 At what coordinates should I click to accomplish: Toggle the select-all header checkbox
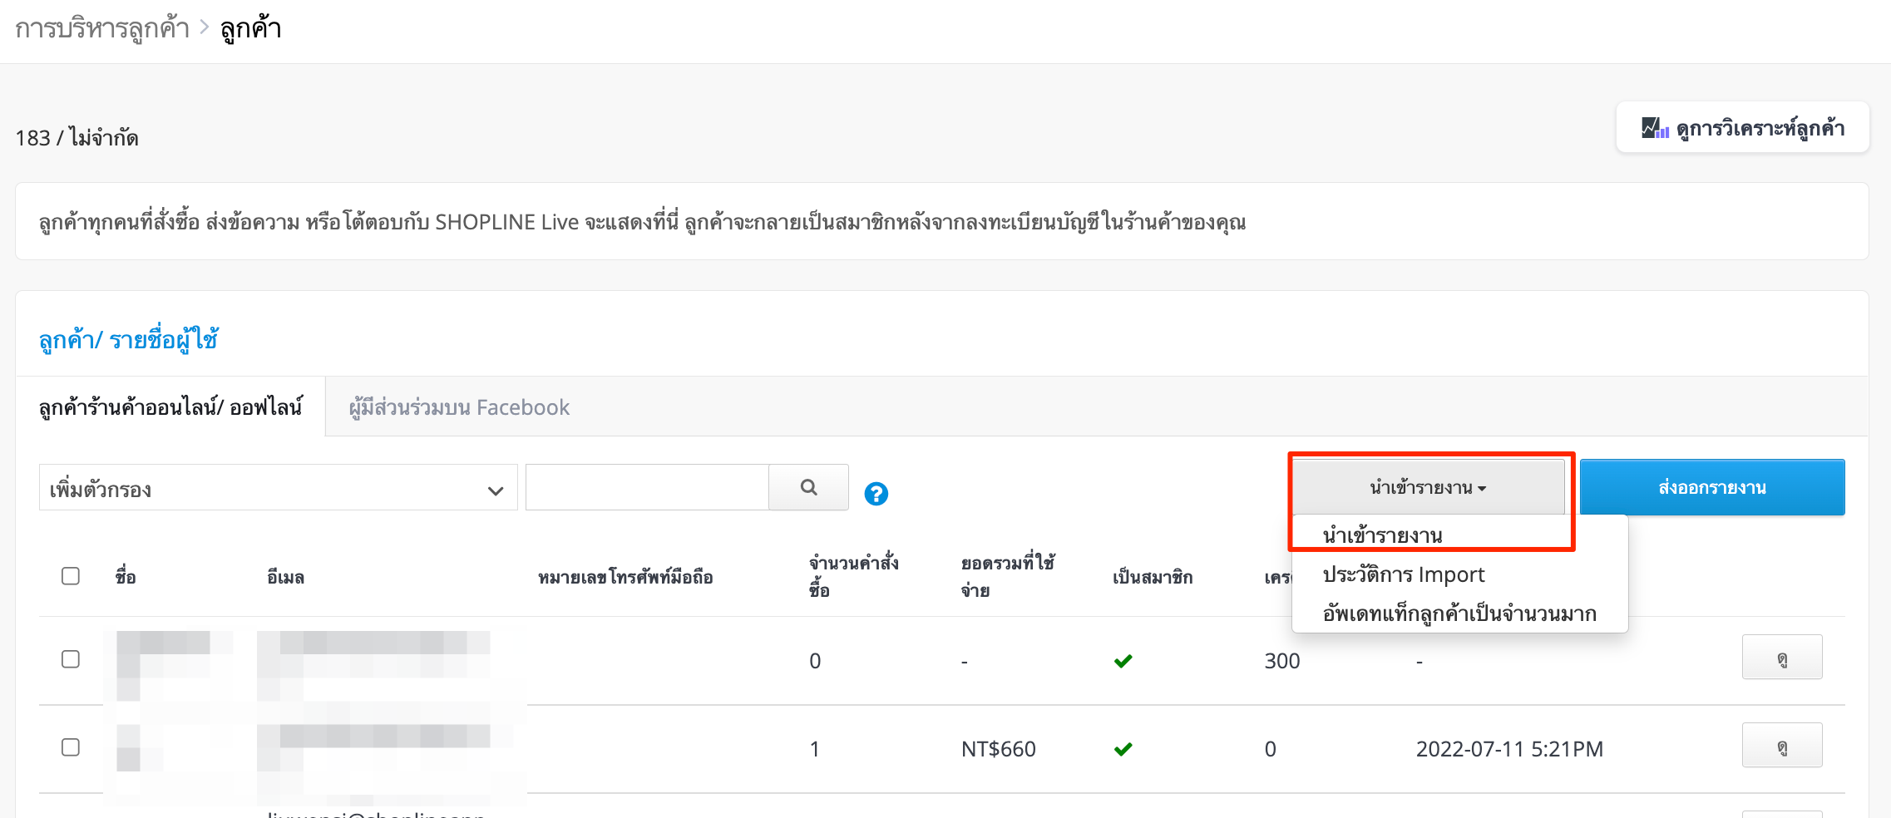(71, 576)
